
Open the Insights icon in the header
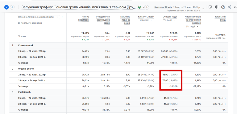[x=223, y=7]
